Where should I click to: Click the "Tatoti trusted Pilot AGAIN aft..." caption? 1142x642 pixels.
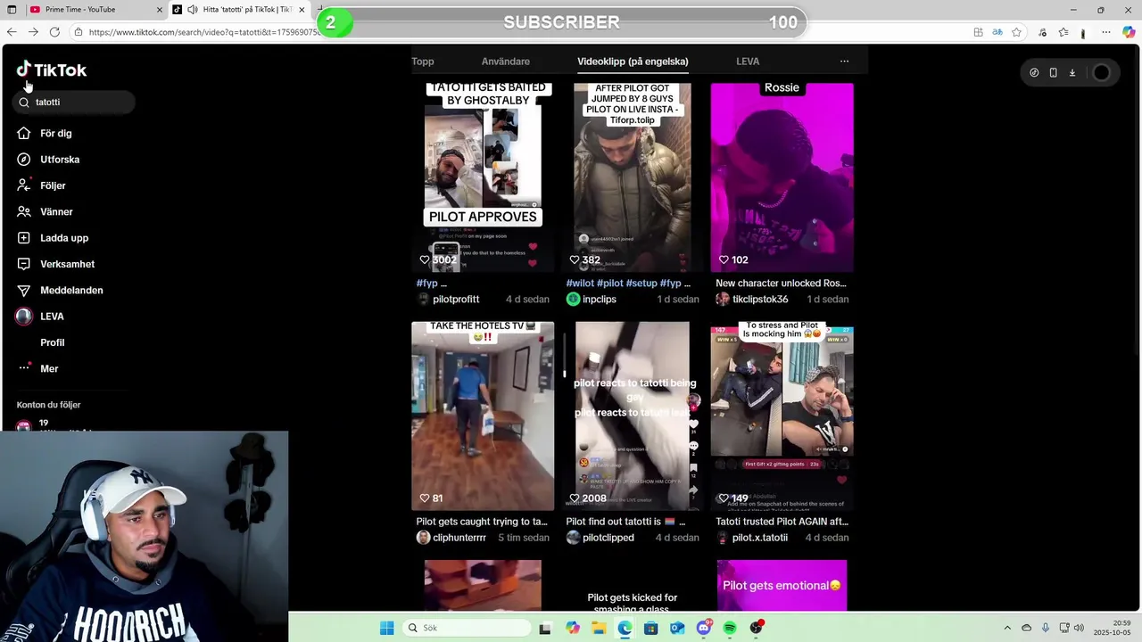(x=782, y=522)
